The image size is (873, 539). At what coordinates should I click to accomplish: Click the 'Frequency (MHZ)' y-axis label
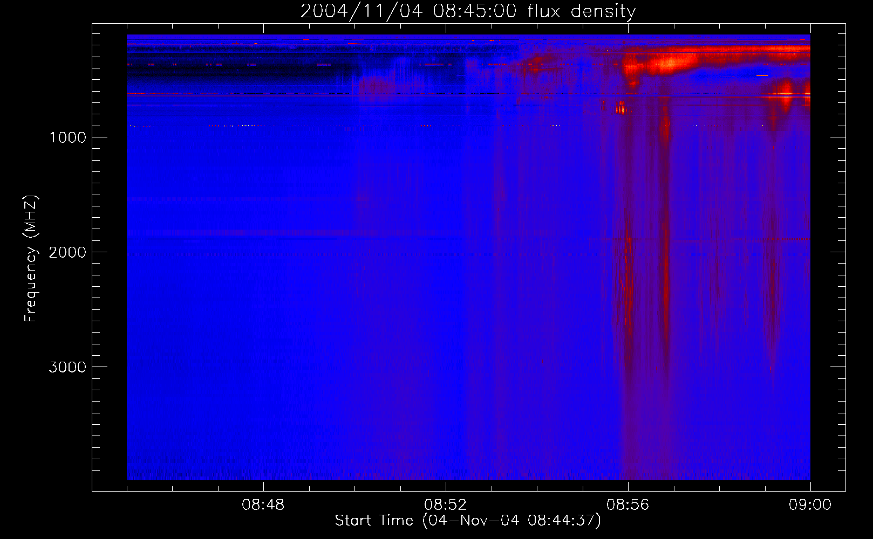coord(31,259)
